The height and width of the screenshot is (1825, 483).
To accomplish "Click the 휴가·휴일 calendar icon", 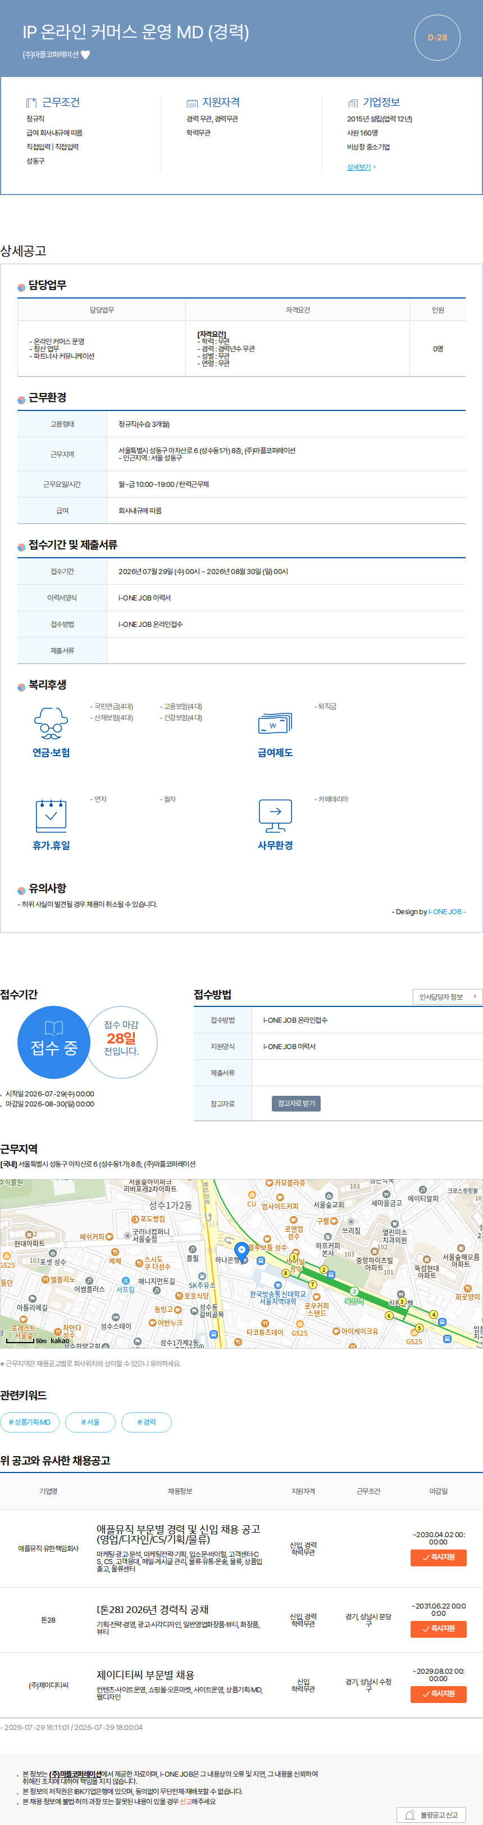I will [51, 815].
